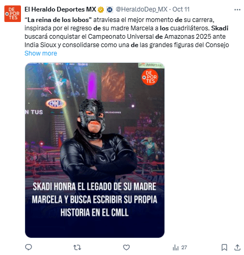Open the three-dot more options menu
Image resolution: width=244 pixels, height=255 pixels.
(237, 10)
